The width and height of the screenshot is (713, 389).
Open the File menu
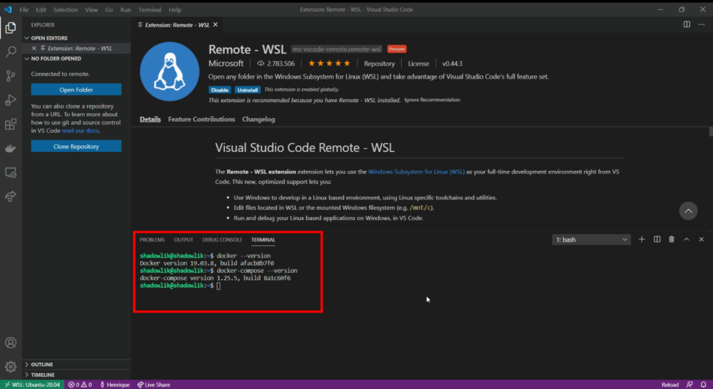(24, 10)
